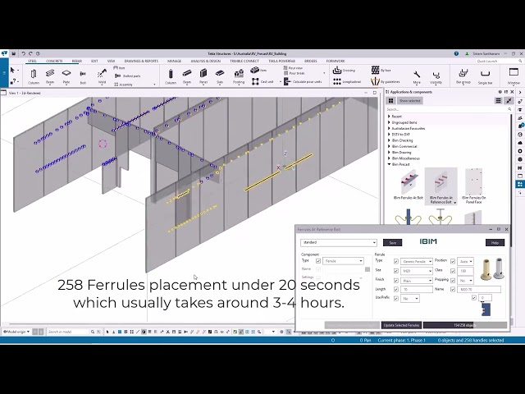The width and height of the screenshot is (525, 394).
Task: Select the steel Beam tool
Action: point(50,76)
